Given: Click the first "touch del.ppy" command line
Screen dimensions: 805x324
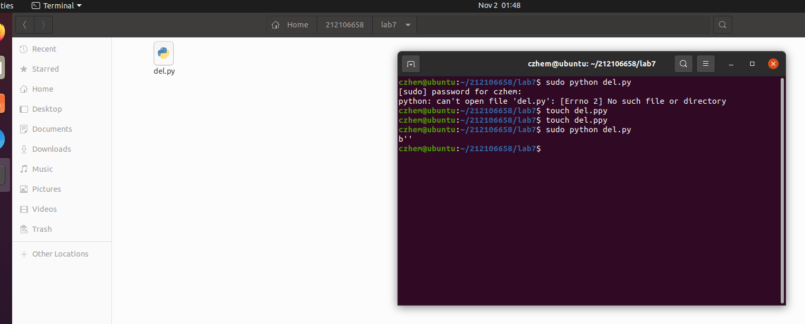Looking at the screenshot, I should (503, 111).
